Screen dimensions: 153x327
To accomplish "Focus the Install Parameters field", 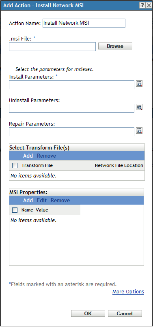I will 71,85.
